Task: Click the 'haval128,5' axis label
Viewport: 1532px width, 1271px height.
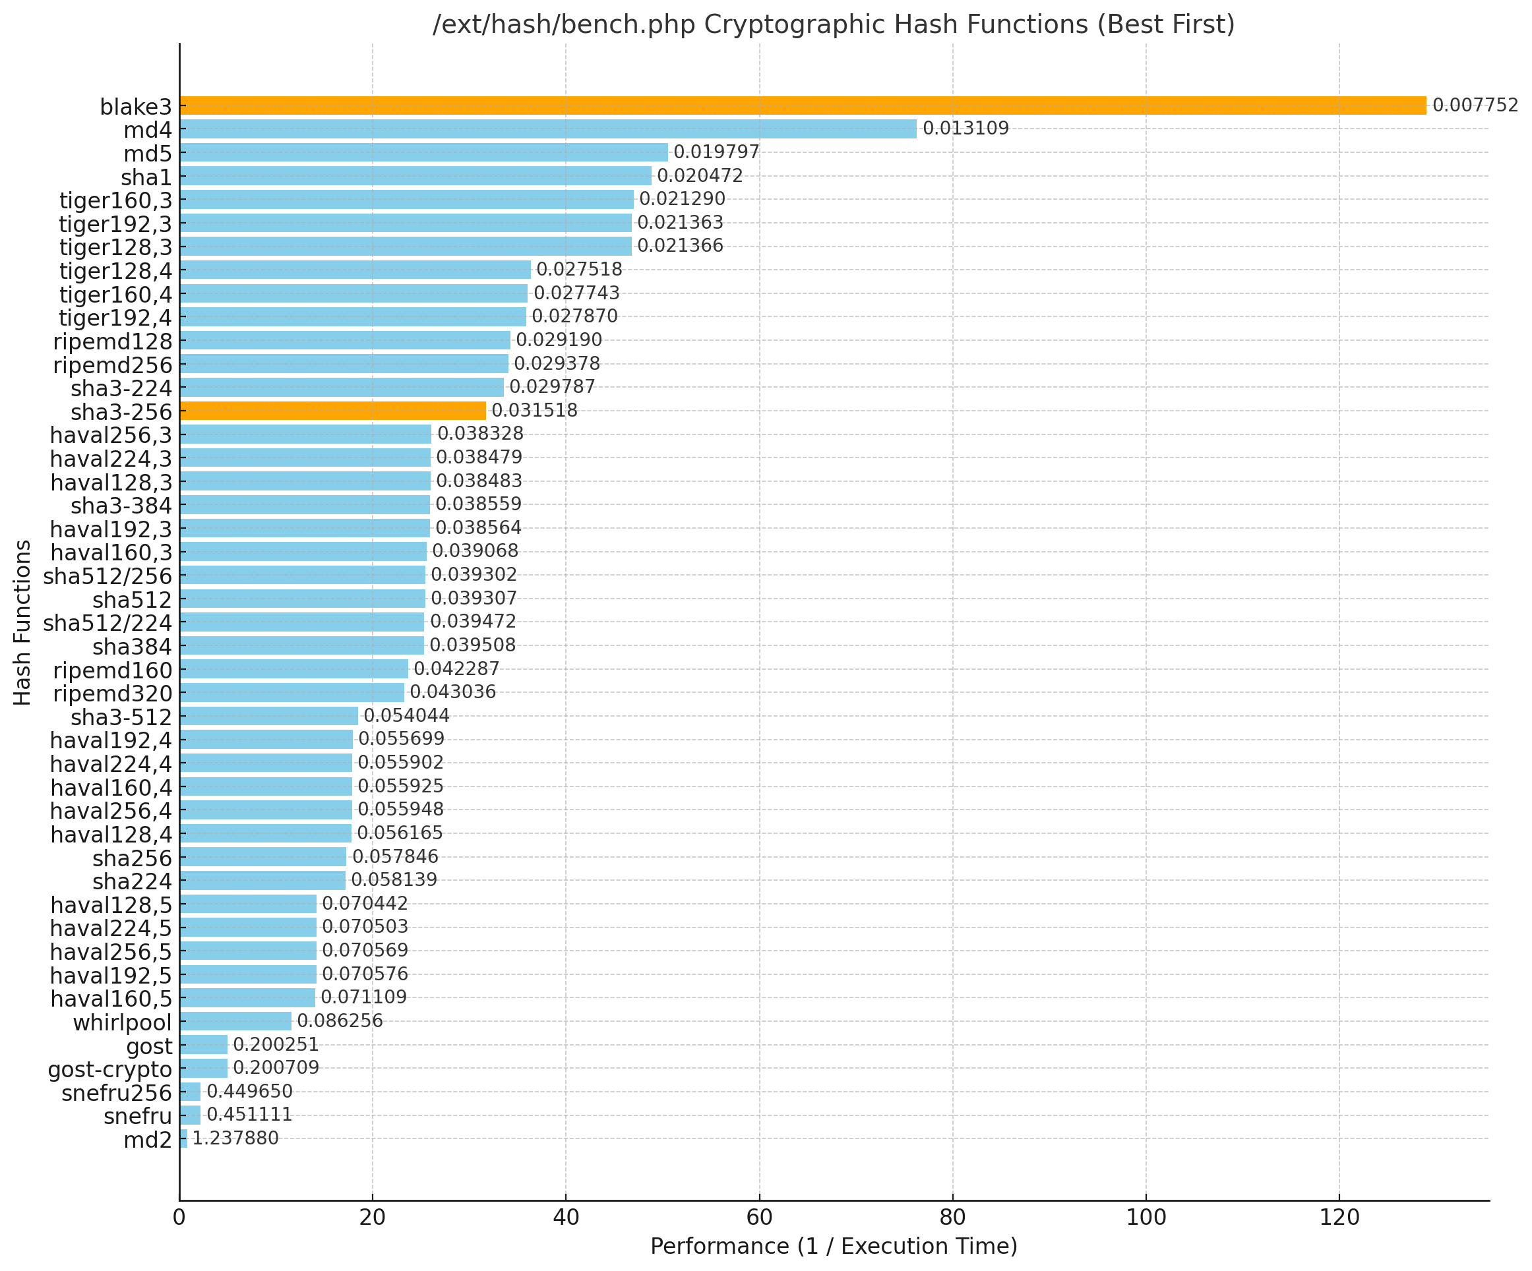Action: [111, 905]
